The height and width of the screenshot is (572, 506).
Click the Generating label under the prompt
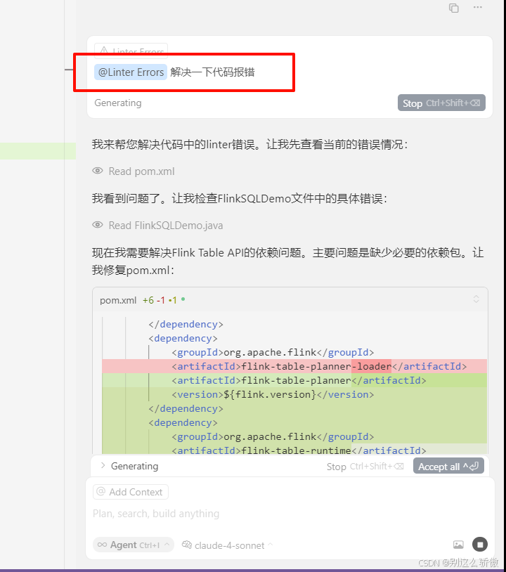pyautogui.click(x=118, y=103)
